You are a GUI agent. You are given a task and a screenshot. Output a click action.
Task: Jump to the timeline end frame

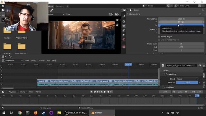(111, 92)
